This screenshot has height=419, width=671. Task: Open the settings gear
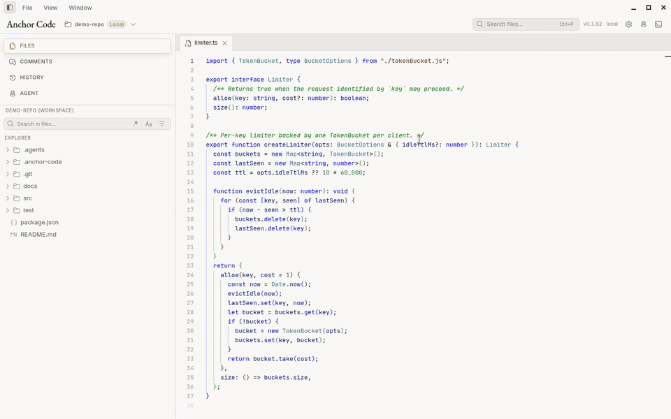coord(628,24)
